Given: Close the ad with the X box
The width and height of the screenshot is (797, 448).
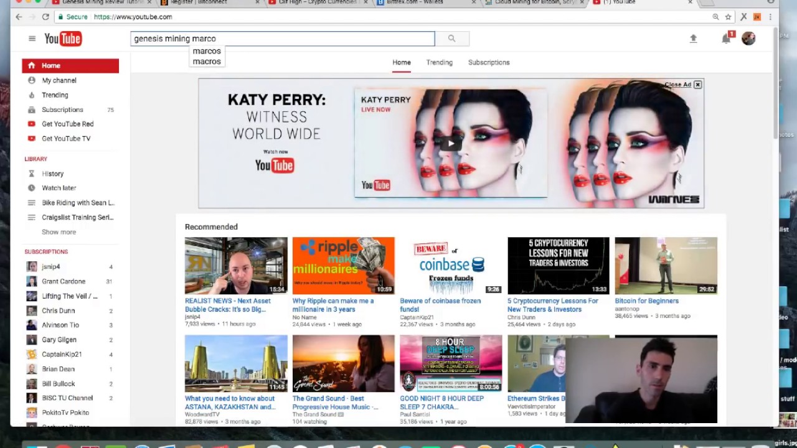Looking at the screenshot, I should (x=698, y=85).
